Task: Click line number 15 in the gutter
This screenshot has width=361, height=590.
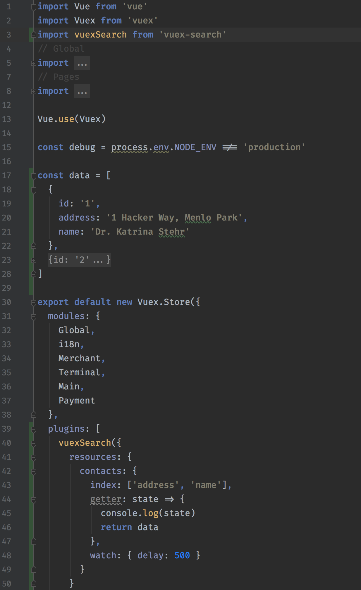Action: point(6,147)
